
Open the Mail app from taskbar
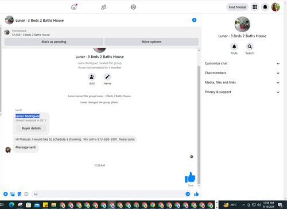[37, 205]
